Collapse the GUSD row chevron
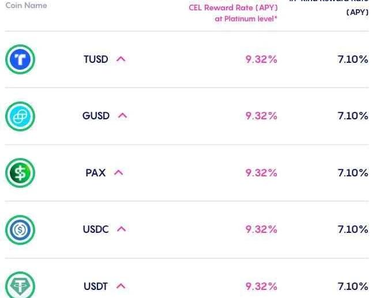This screenshot has width=383, height=298. pyautogui.click(x=122, y=115)
